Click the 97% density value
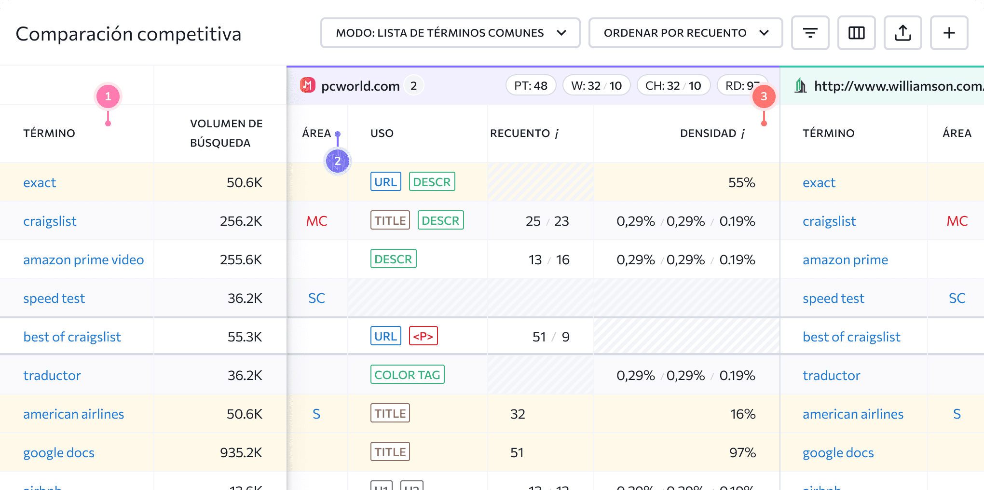Screen dimensions: 984x490 742,452
